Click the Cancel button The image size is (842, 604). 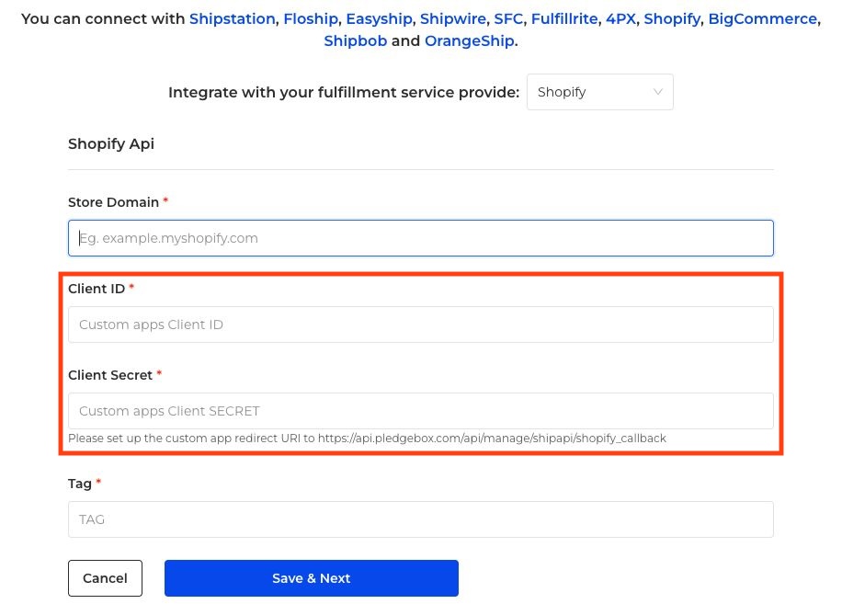click(x=105, y=578)
